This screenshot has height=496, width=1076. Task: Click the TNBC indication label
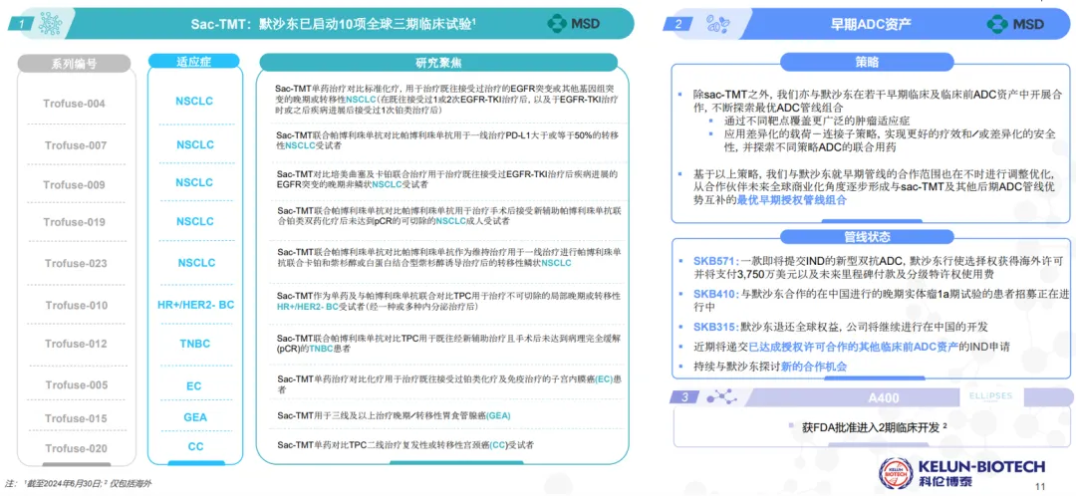(x=195, y=343)
